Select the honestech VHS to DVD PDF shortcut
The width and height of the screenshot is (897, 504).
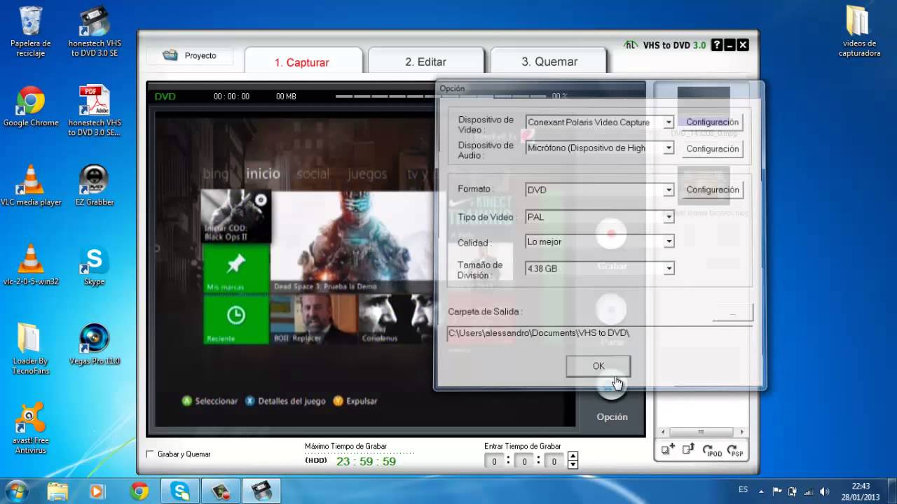[95, 111]
